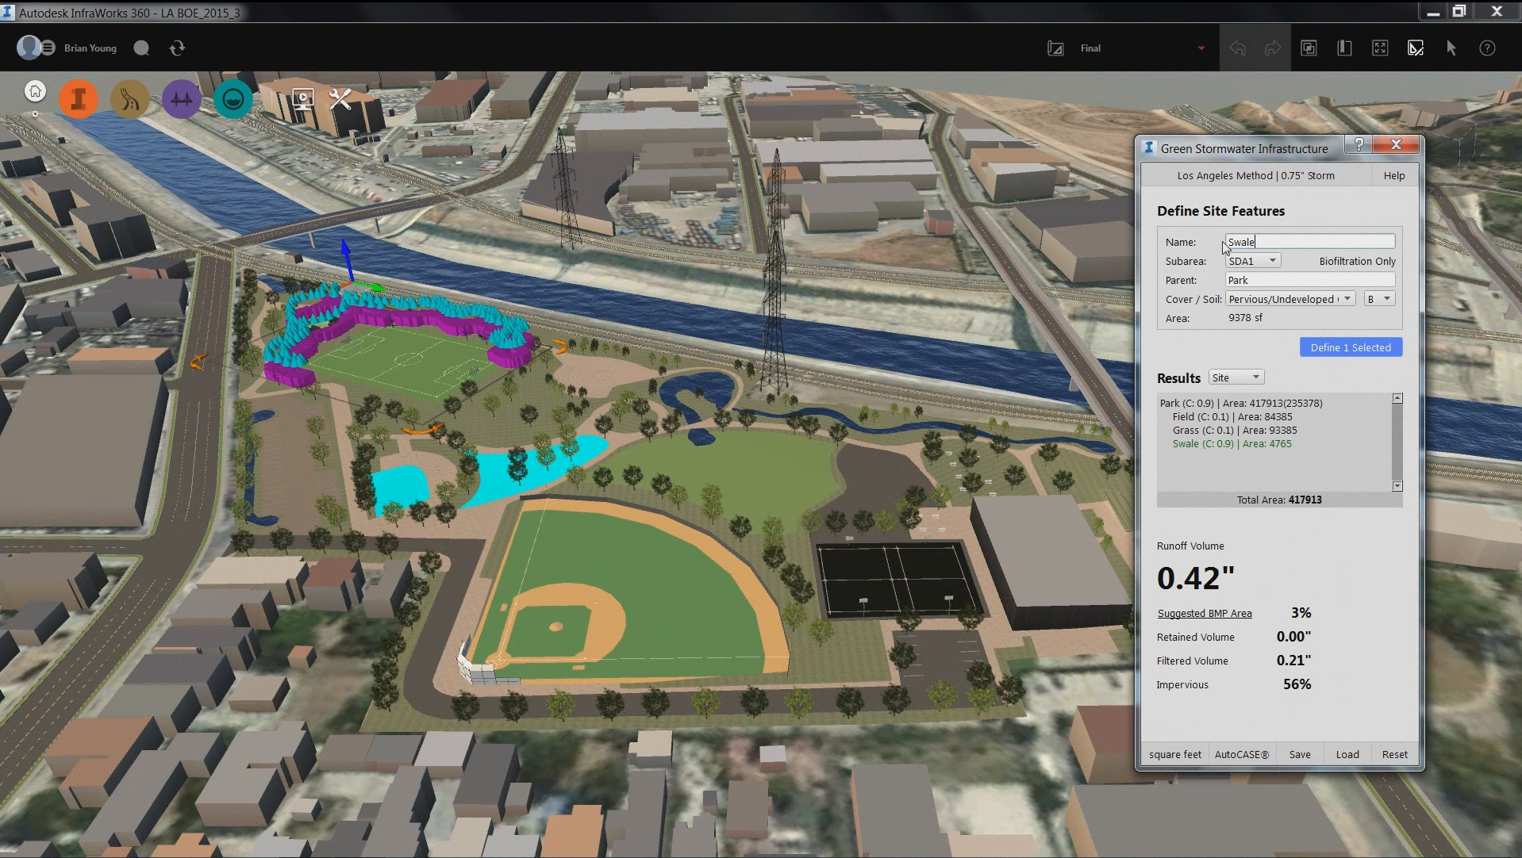Screen dimensions: 1522x858
Task: Click the zoom extents icon
Action: [1380, 48]
